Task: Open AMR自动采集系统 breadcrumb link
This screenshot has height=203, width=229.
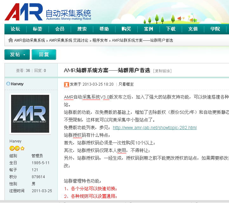Action: 29,40
